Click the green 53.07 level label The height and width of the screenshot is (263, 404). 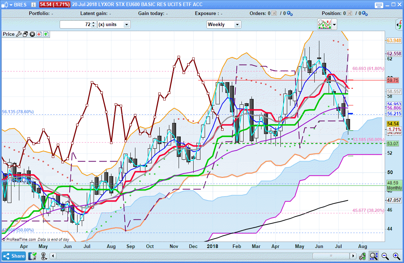coord(393,144)
